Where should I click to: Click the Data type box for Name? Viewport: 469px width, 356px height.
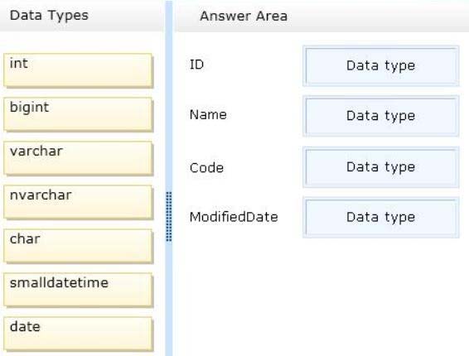[381, 116]
